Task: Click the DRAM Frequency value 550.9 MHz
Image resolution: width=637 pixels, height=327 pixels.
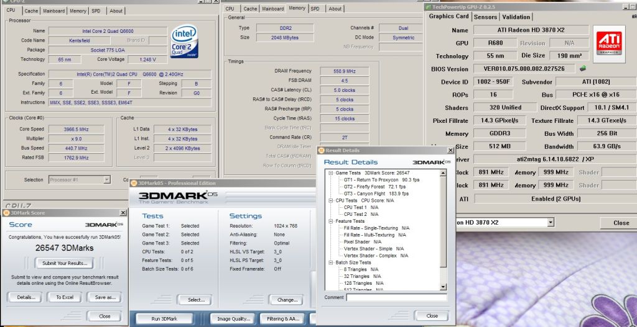Action: click(345, 71)
